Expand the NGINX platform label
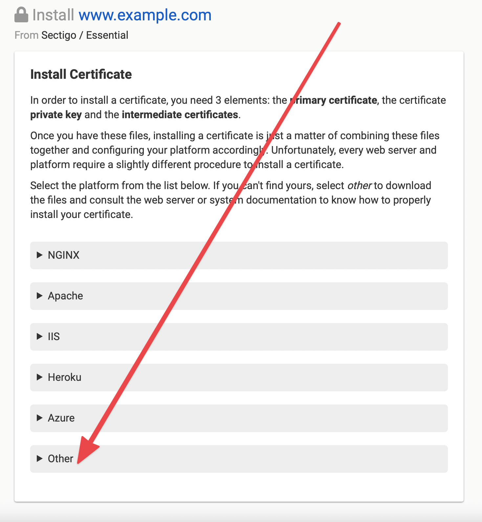482x522 pixels. pos(64,255)
